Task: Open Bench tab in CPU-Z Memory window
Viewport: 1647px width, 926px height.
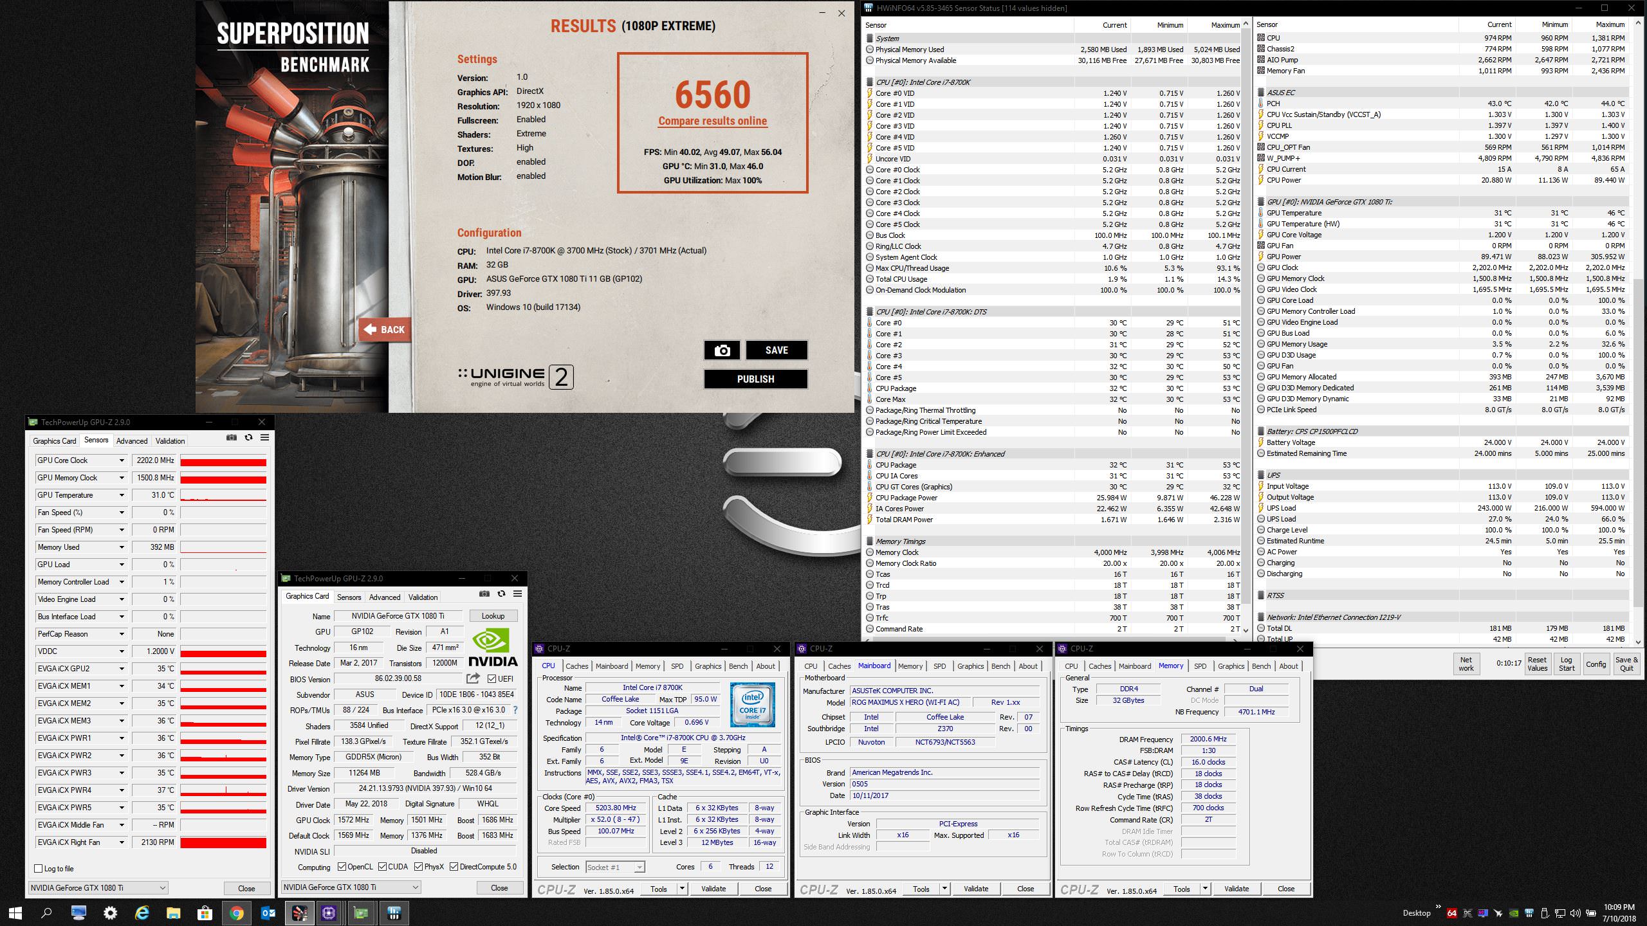Action: [x=1261, y=666]
